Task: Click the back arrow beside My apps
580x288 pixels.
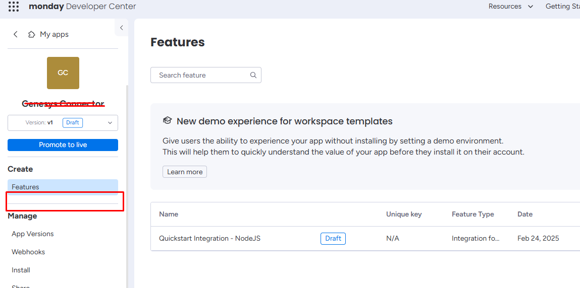Action: [x=16, y=34]
